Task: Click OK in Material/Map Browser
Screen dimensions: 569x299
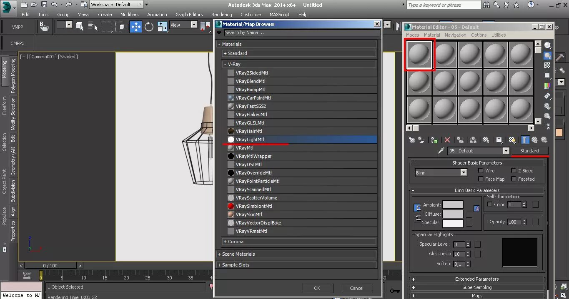Action: [317, 288]
